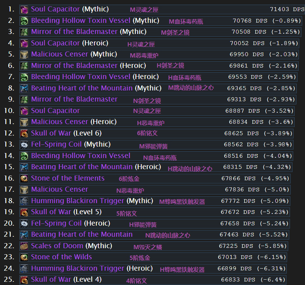Click the Chinese label M邪能弹簧

coord(153,147)
